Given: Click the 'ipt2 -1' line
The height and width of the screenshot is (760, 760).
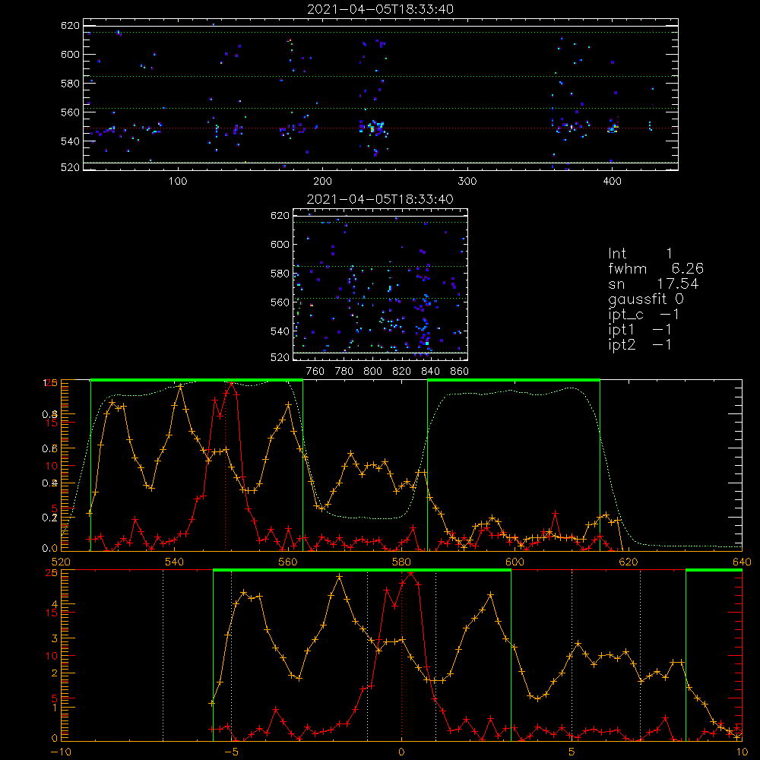Looking at the screenshot, I should pos(640,344).
